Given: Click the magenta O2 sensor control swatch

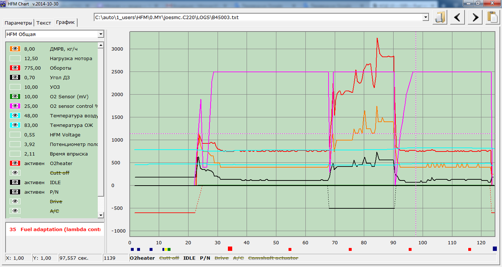Looking at the screenshot, I should pos(15,106).
